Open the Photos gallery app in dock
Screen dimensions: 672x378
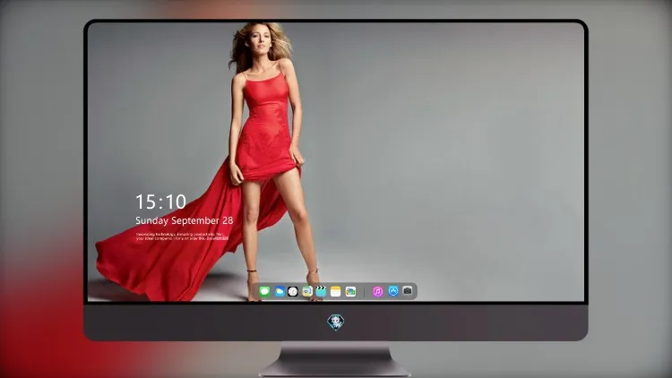tap(350, 291)
